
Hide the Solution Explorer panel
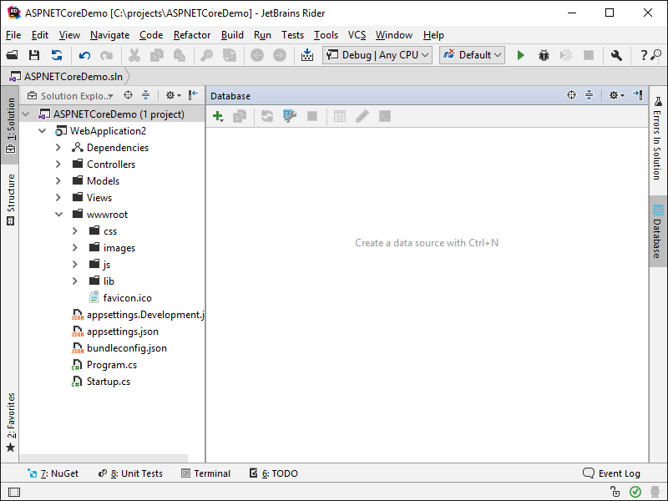coord(193,94)
